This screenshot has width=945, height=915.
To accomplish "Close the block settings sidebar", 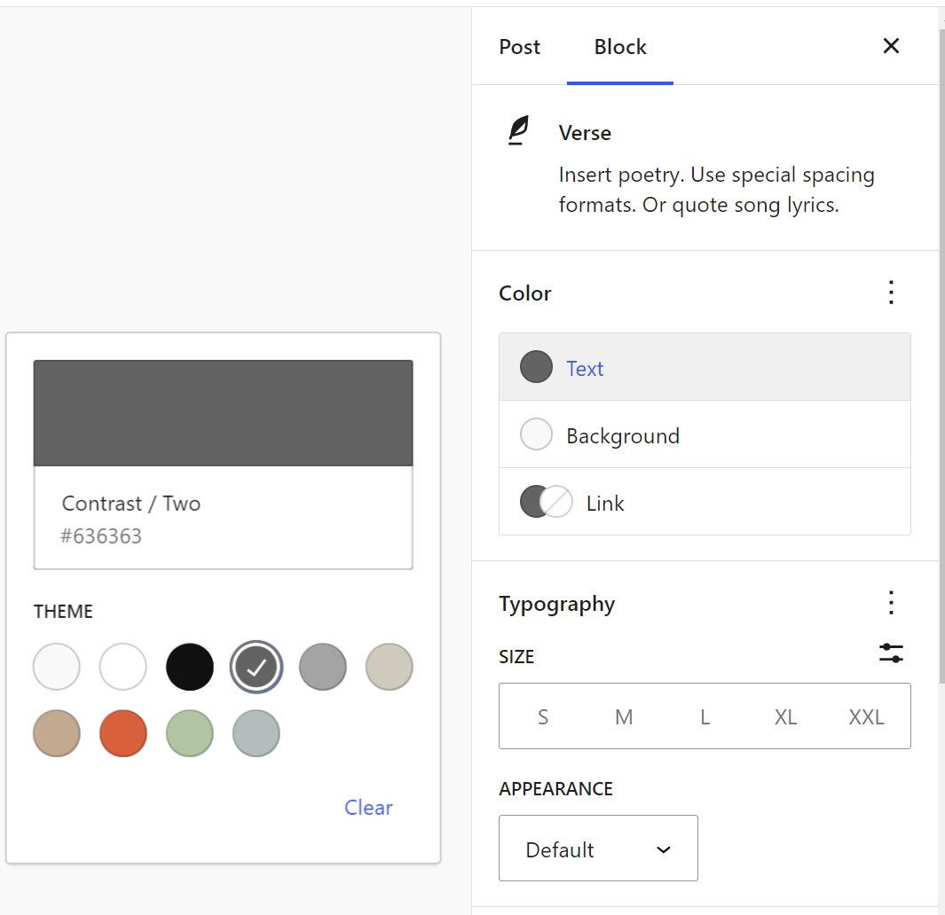I will pos(891,45).
